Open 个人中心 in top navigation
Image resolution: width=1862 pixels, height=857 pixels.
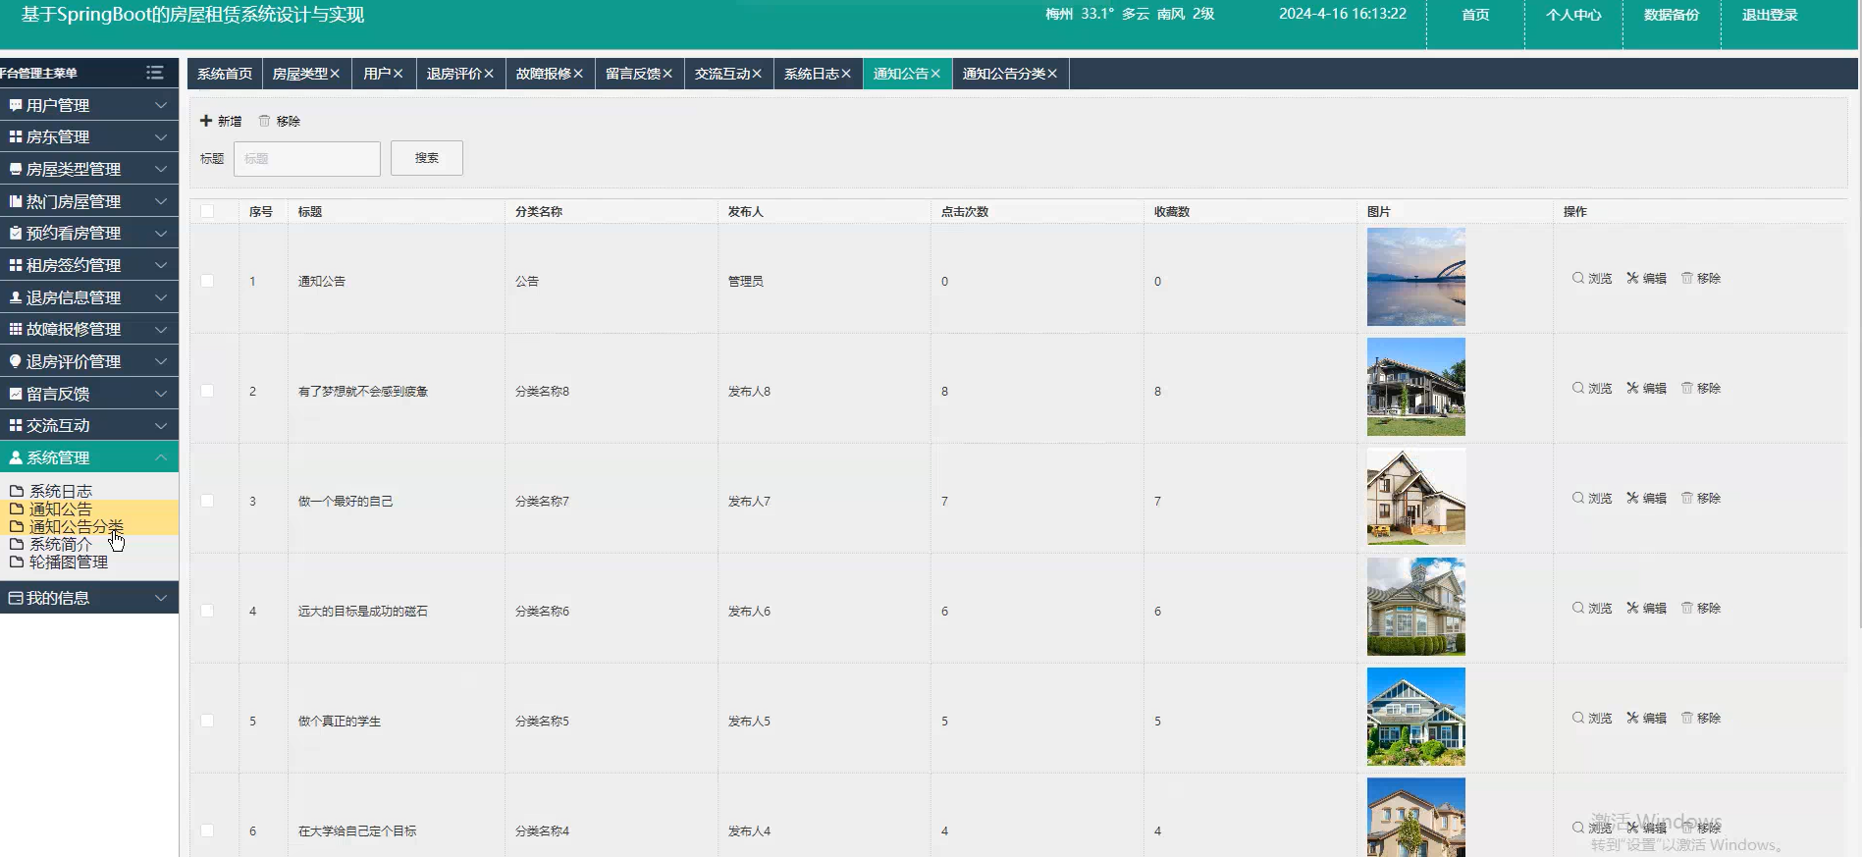[1573, 15]
